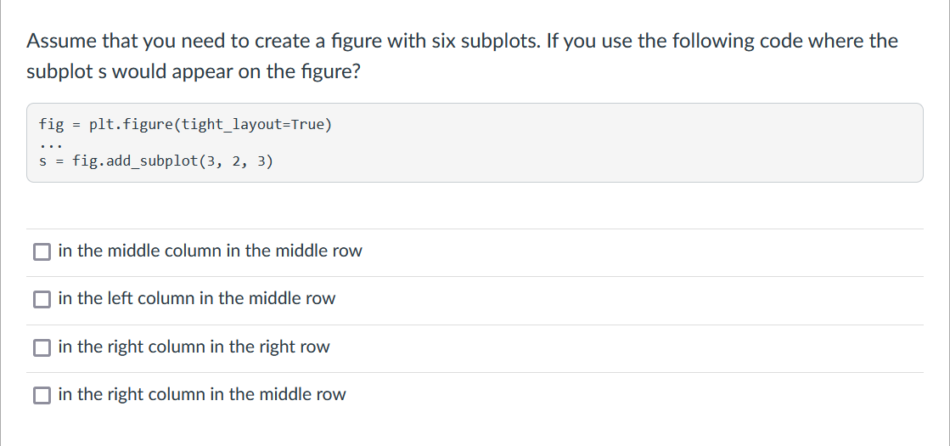Click the answer text 'in the middle column in the middle row'
The image size is (950, 446).
(210, 251)
